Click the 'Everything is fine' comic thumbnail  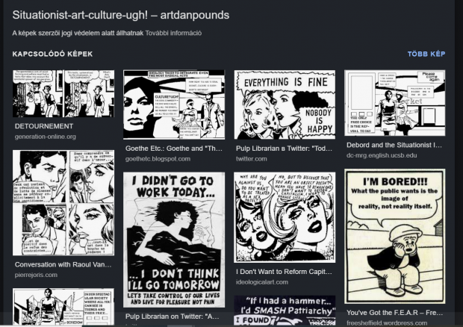tap(285, 105)
